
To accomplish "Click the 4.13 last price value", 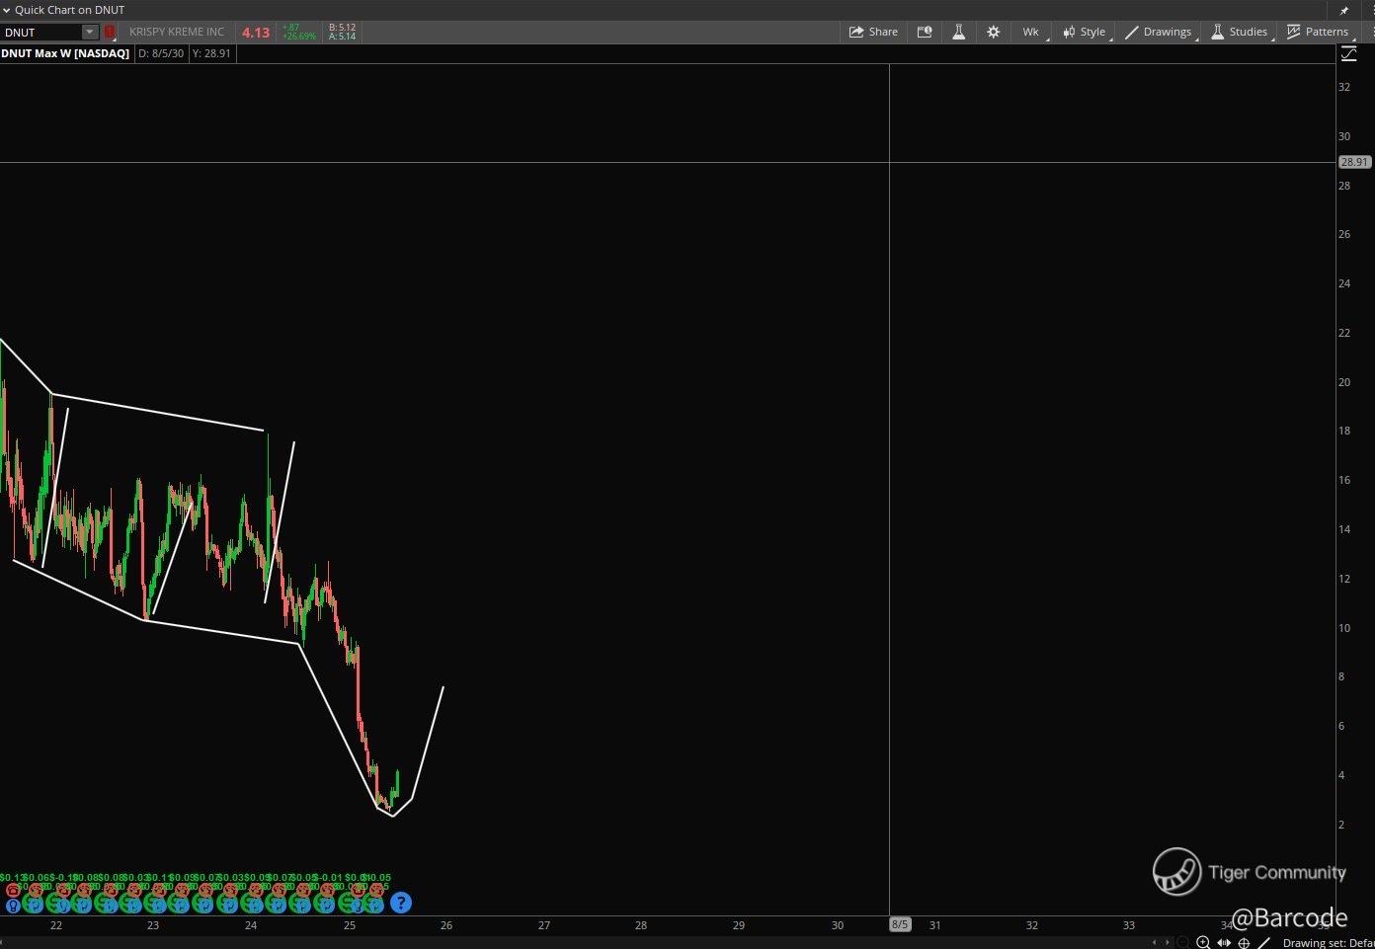I will pyautogui.click(x=256, y=33).
